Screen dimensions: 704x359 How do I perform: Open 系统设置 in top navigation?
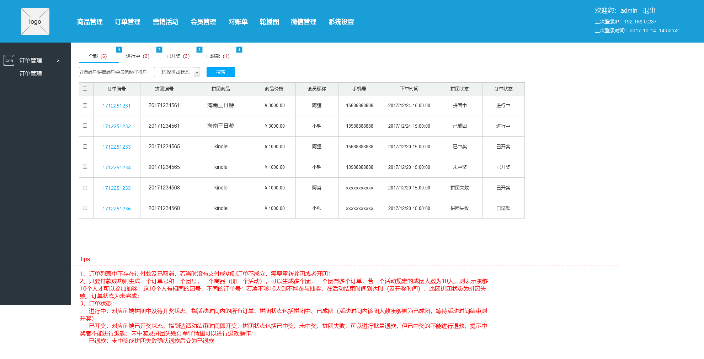click(x=341, y=22)
